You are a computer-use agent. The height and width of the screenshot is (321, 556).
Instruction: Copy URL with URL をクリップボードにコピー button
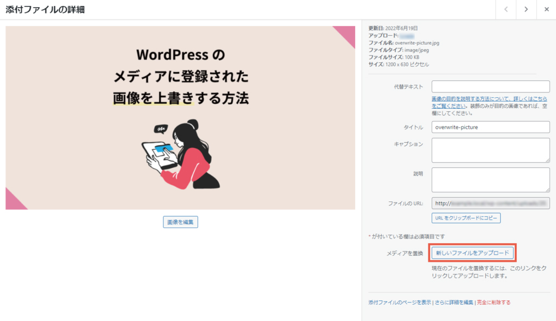pos(466,218)
